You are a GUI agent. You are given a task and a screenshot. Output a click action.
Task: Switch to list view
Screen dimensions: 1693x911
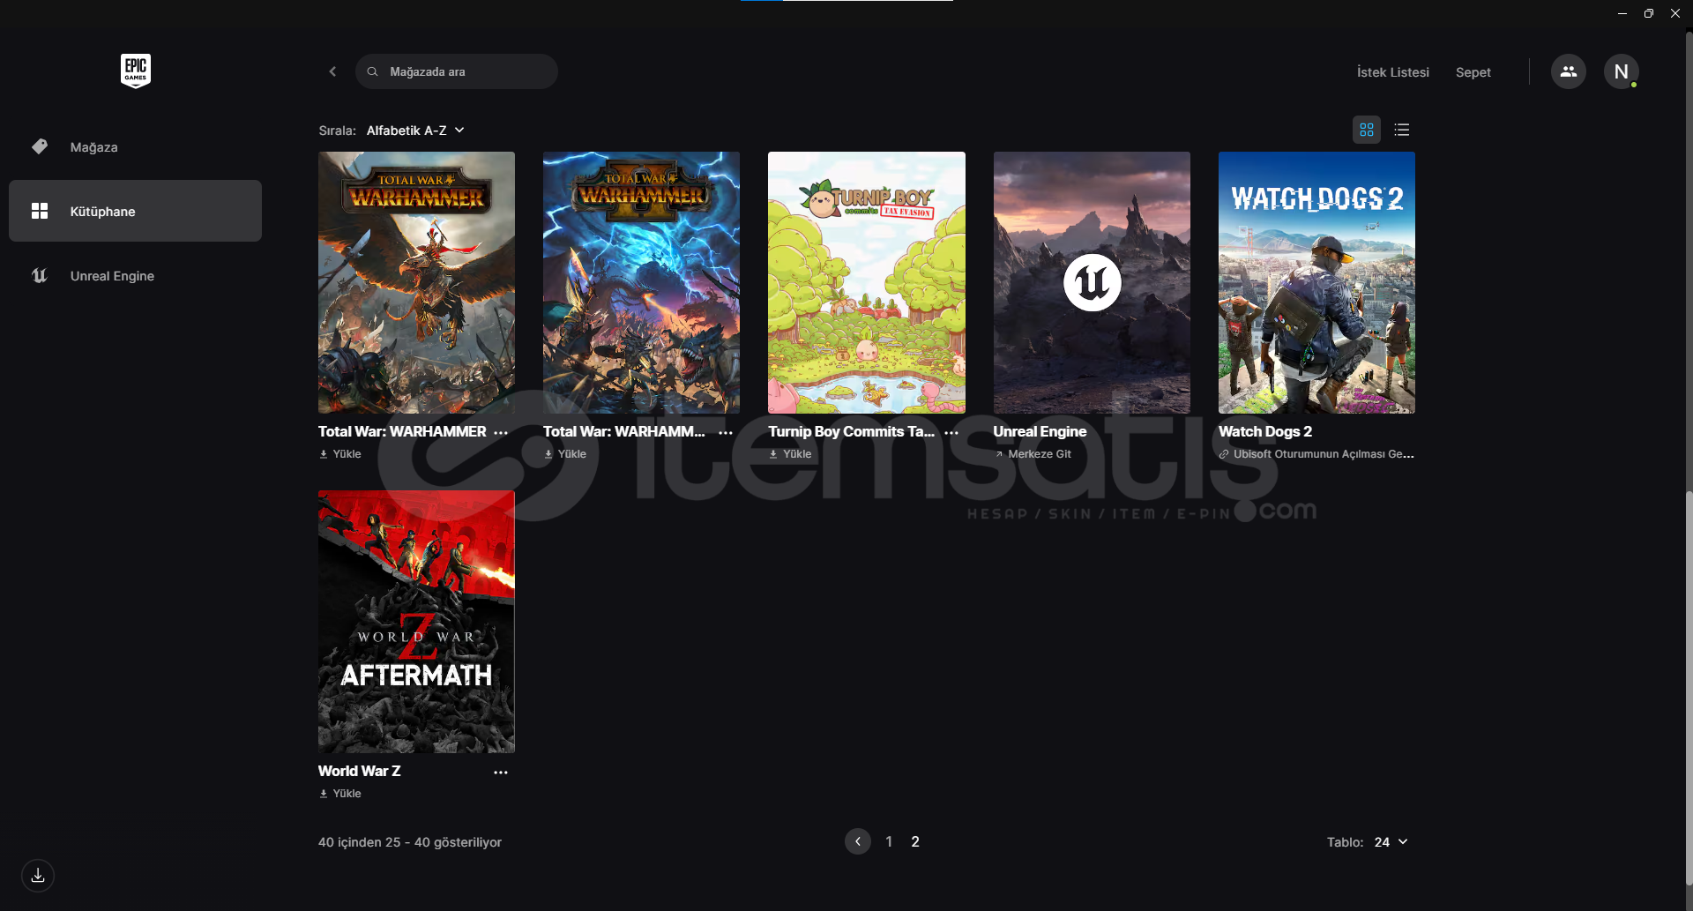tap(1402, 130)
